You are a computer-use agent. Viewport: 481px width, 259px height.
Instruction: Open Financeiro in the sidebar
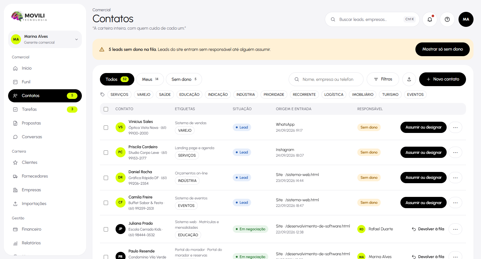pyautogui.click(x=45, y=229)
